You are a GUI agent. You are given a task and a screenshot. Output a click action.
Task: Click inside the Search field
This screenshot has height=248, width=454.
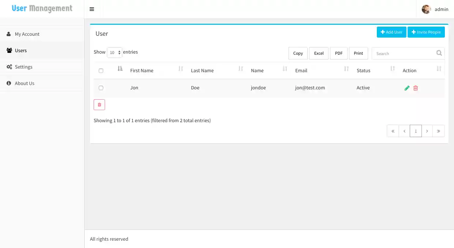402,53
